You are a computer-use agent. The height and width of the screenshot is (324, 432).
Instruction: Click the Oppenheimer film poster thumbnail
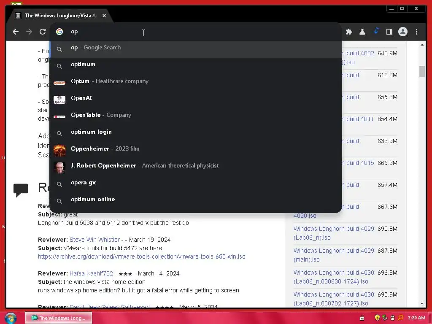click(x=59, y=151)
